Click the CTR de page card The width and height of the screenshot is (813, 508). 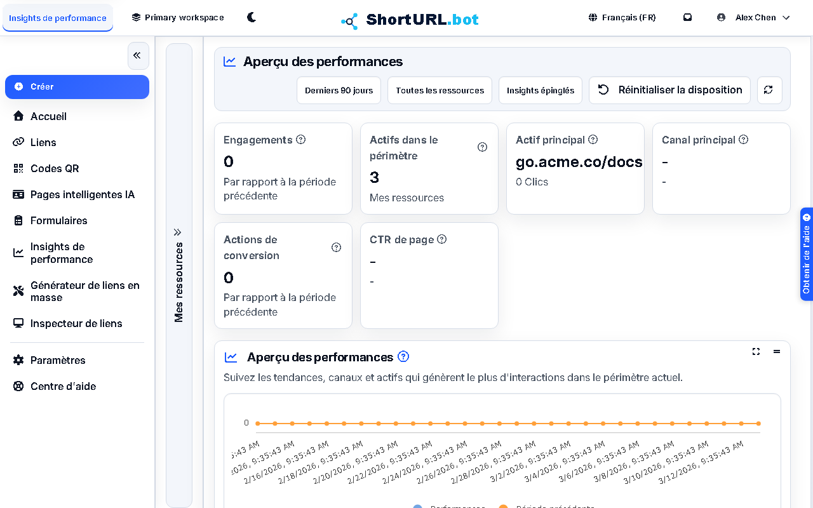[429, 276]
